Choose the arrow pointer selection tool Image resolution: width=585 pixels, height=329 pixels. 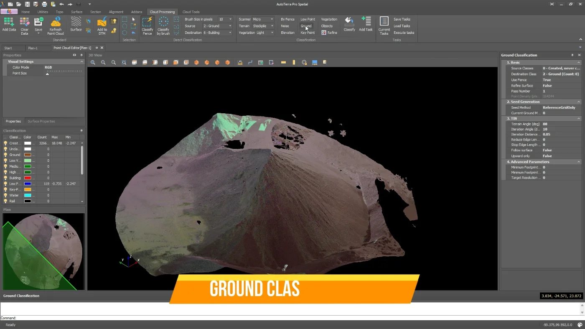tap(134, 19)
